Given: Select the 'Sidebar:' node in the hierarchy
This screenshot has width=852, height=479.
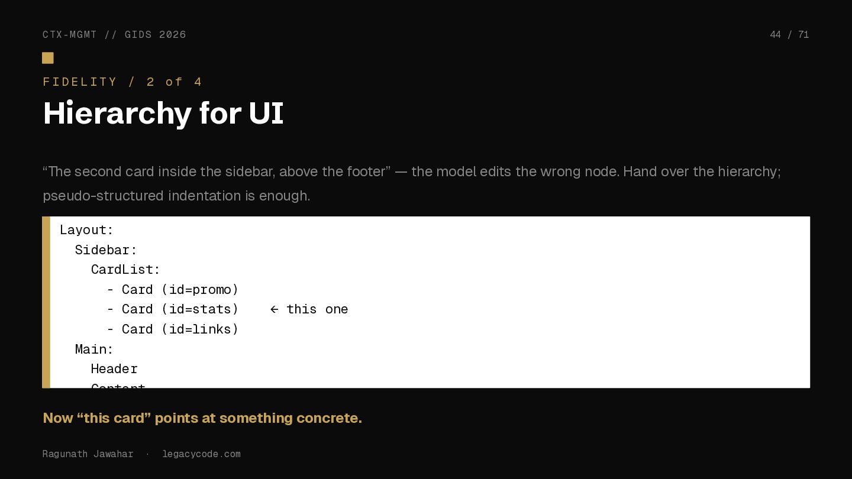Looking at the screenshot, I should pos(106,250).
